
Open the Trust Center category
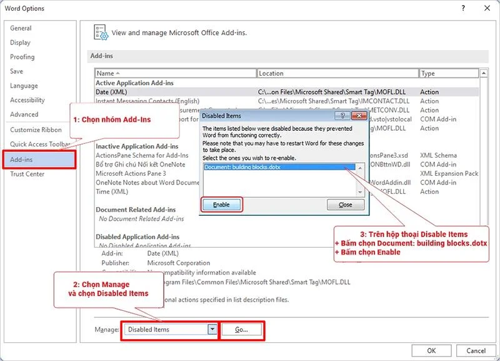(x=27, y=174)
